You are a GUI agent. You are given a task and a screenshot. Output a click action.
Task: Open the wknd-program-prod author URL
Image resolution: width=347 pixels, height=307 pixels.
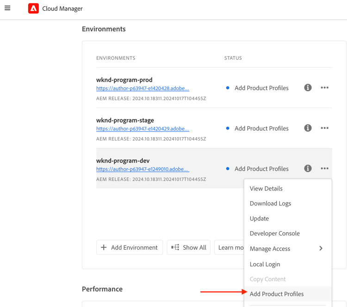pyautogui.click(x=143, y=88)
